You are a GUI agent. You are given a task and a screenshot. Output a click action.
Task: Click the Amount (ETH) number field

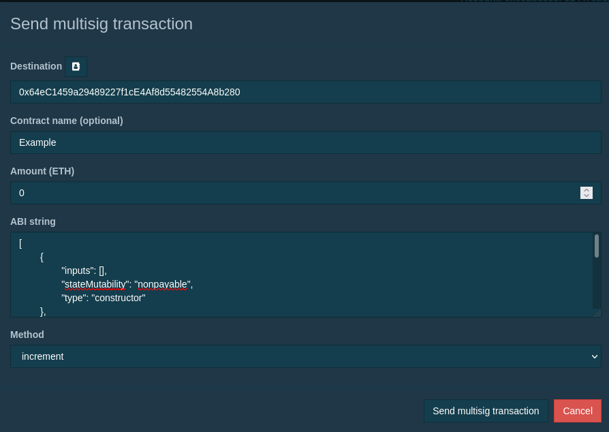(293, 193)
